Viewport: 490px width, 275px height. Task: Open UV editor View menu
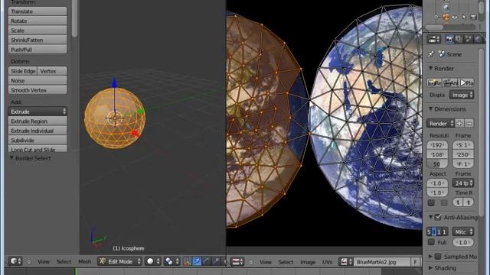[x=266, y=262]
